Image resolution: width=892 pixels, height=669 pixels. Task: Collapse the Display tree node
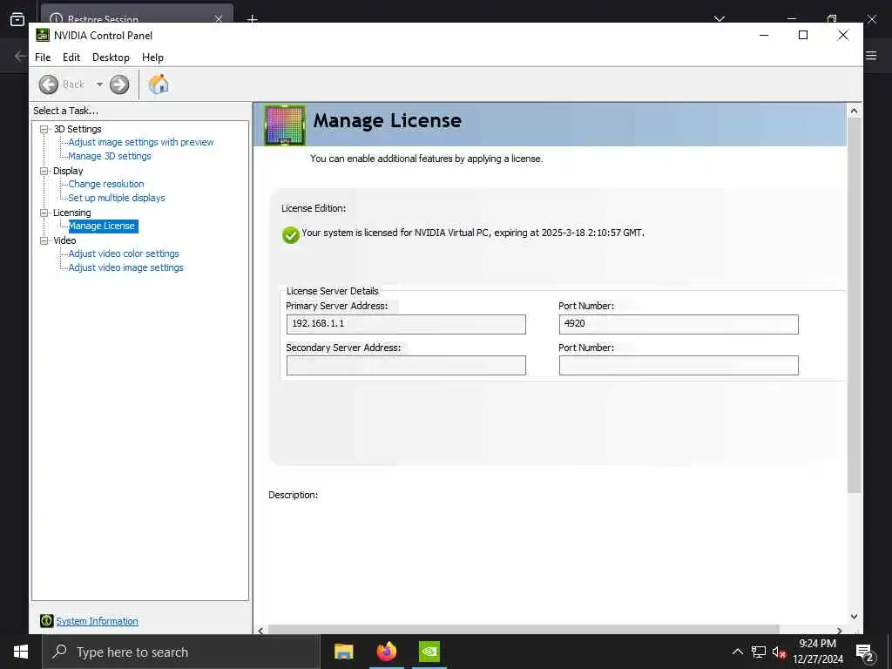click(x=44, y=171)
